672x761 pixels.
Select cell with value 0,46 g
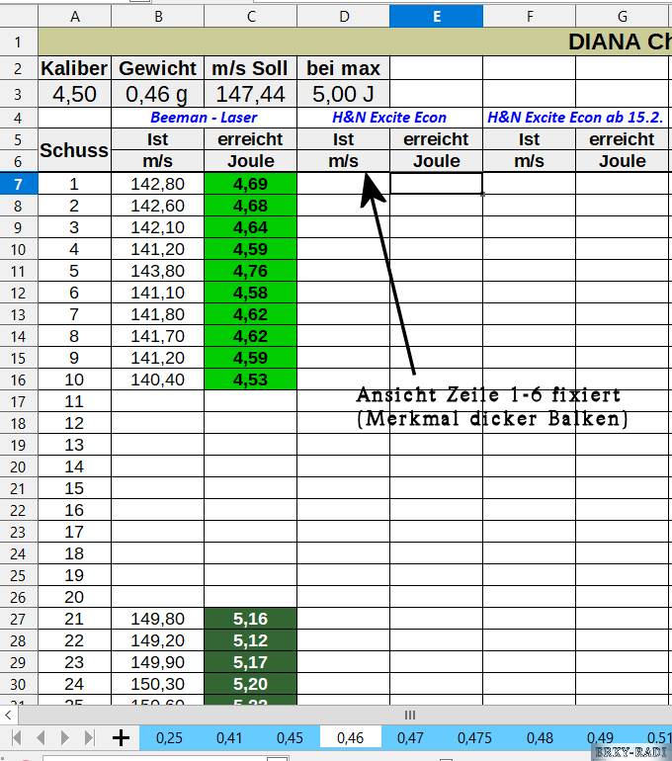point(158,94)
